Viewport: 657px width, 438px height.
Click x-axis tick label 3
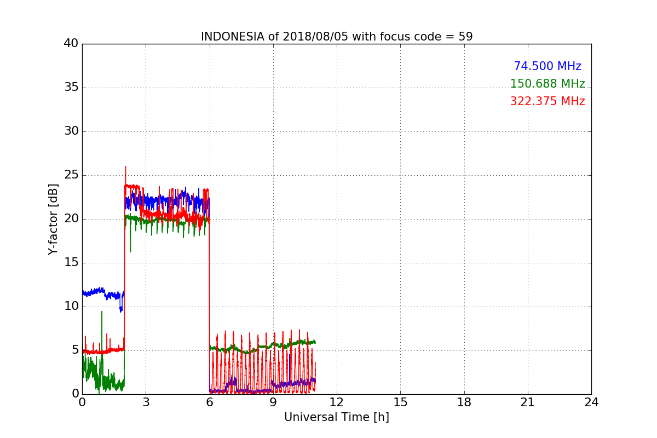pos(146,402)
